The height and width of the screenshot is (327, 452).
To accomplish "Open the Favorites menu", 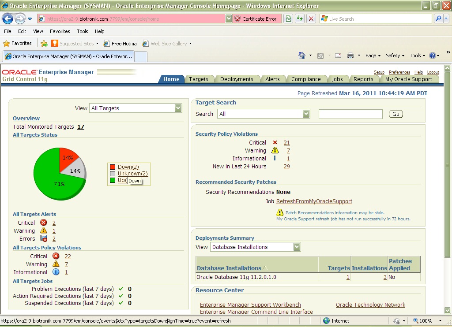I will click(60, 31).
